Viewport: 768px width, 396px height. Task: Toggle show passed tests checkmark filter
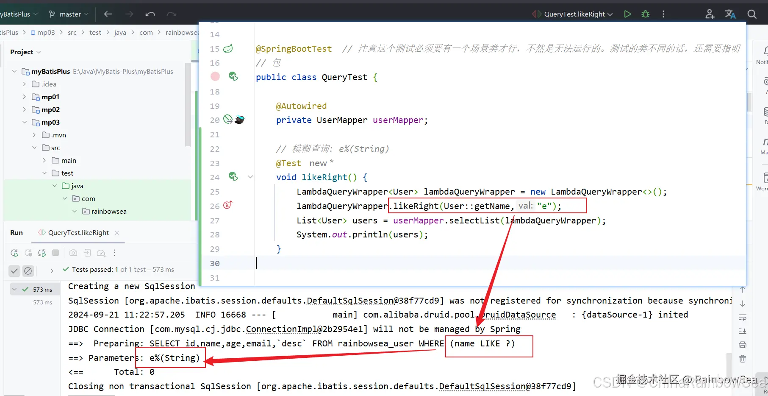(x=14, y=271)
